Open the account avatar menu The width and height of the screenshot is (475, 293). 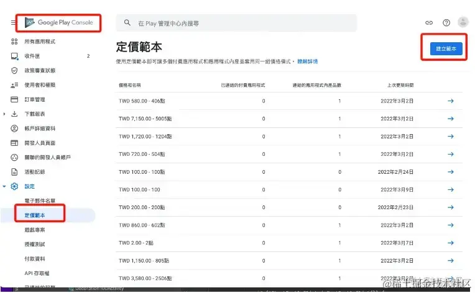tap(463, 22)
